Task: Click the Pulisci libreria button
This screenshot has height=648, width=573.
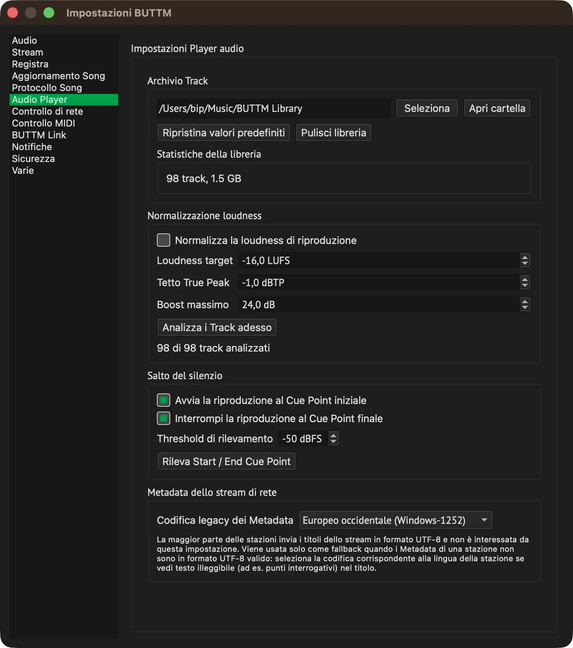Action: click(x=333, y=133)
